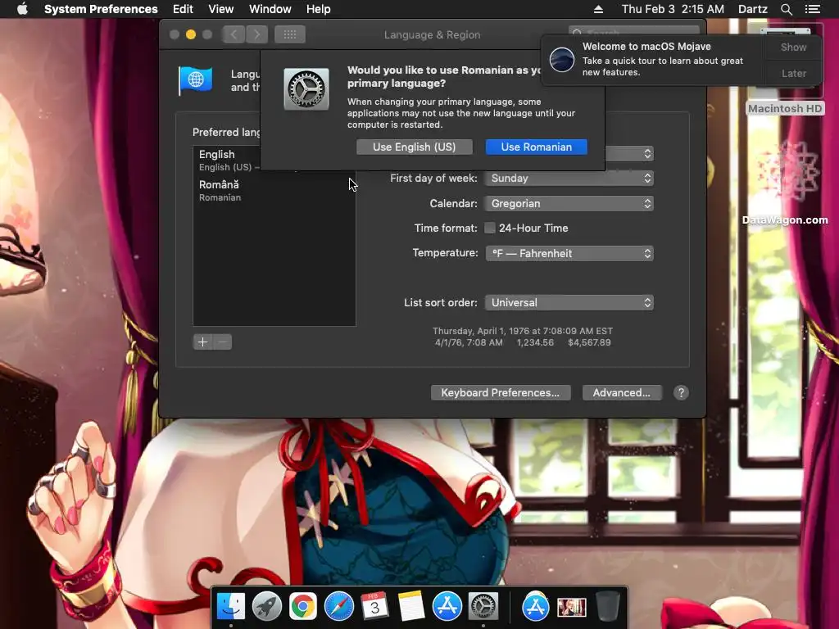Open First day of week dropdown
839x629 pixels.
tap(569, 179)
